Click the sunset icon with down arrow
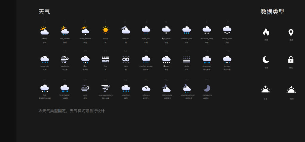The height and width of the screenshot is (142, 305). tap(291, 89)
